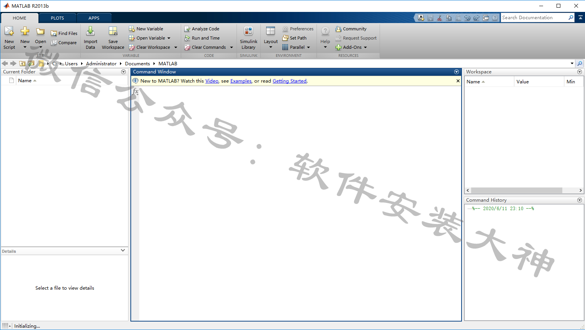This screenshot has width=585, height=330.
Task: Expand the Open Variable dropdown arrow
Action: pos(169,38)
